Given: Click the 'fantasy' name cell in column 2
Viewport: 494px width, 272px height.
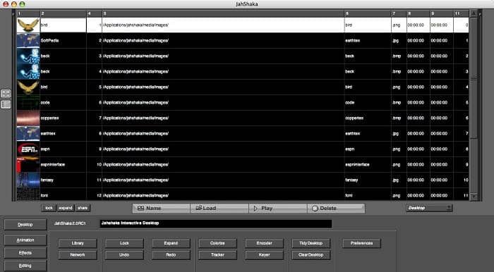Looking at the screenshot, I should click(63, 180).
